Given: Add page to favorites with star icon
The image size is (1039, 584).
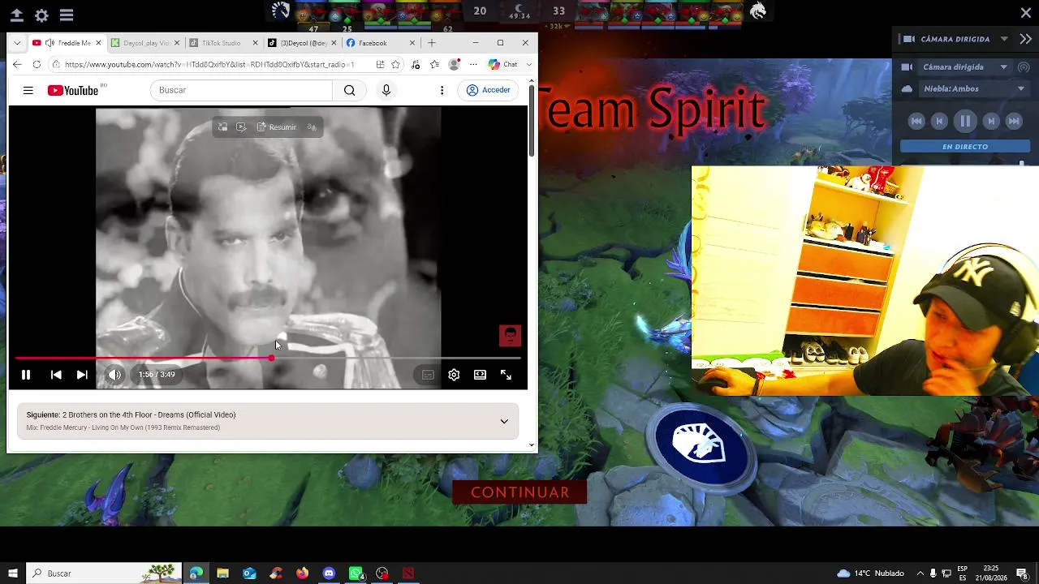Looking at the screenshot, I should (x=395, y=65).
